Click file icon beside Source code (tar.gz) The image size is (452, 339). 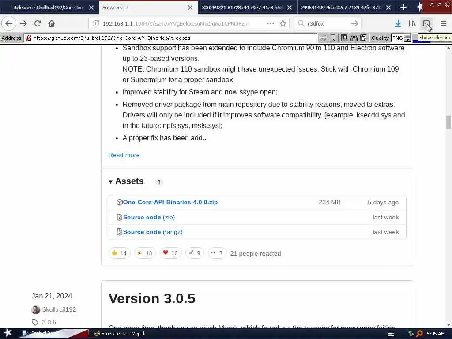119,232
